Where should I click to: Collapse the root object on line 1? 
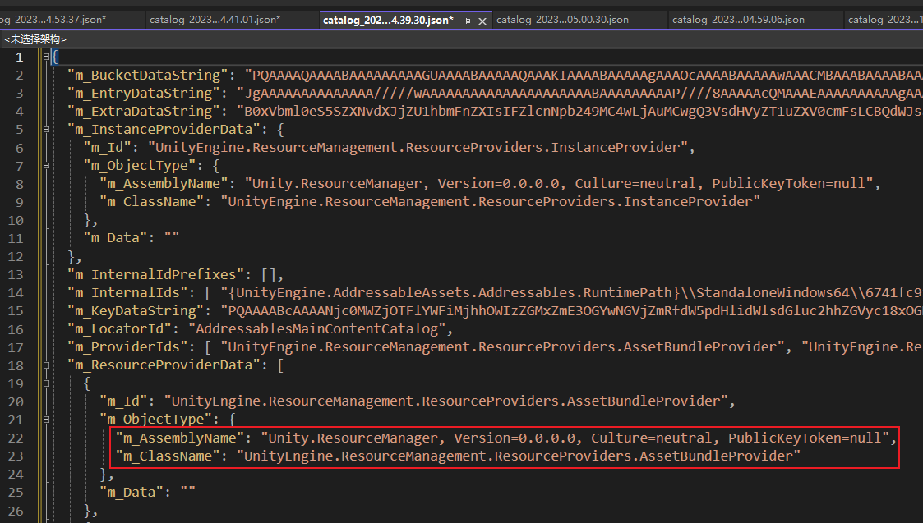(46, 57)
